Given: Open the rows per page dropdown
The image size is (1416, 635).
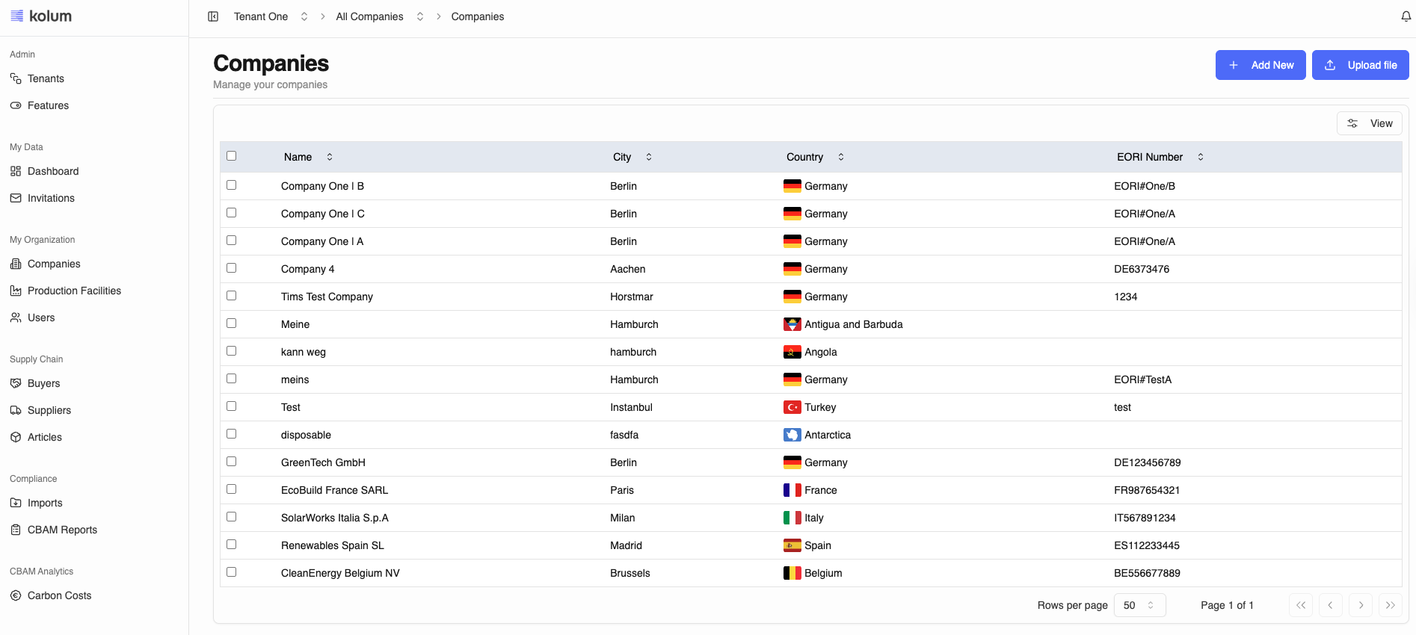Looking at the screenshot, I should click(1139, 605).
